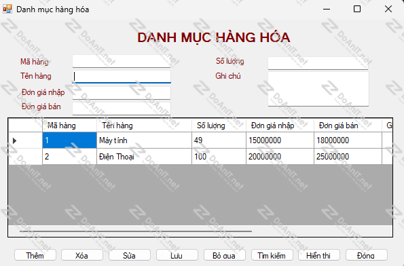Click the grid's horizontal scrollbar thumb

136,231
